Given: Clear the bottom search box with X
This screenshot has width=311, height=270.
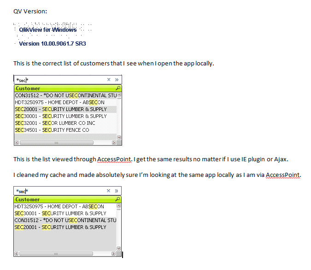Looking at the screenshot, I should click(108, 191).
